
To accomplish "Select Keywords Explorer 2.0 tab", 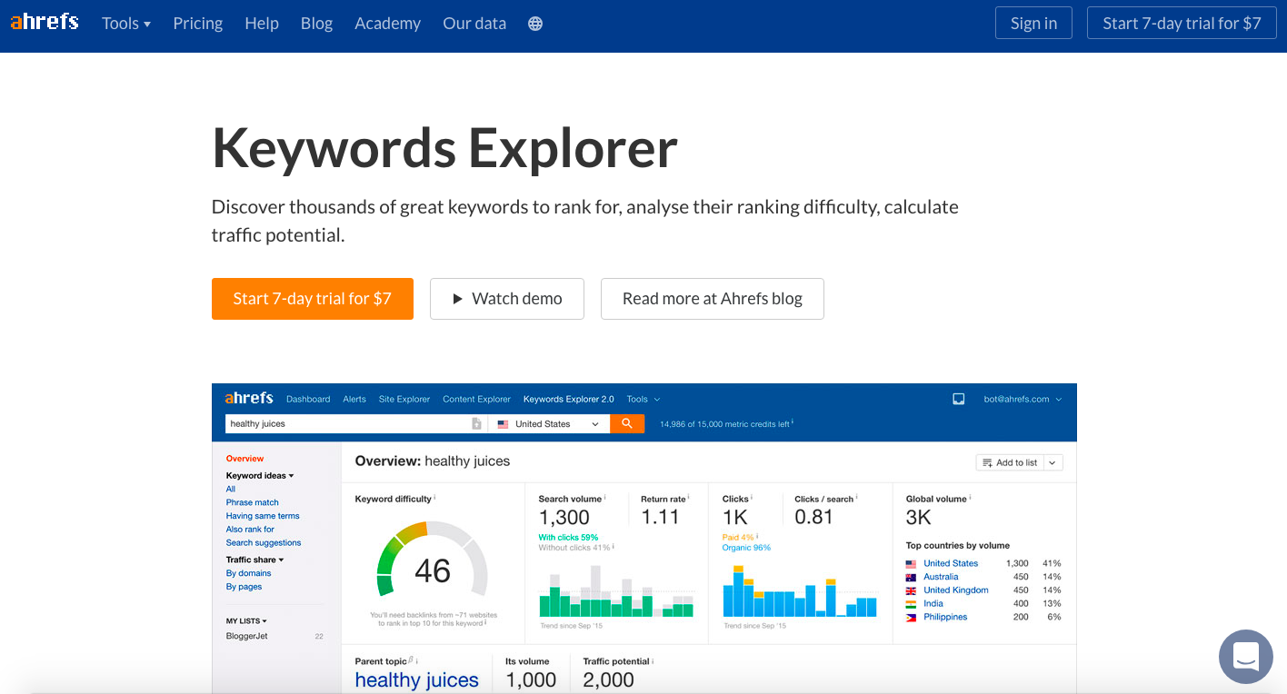I will (x=569, y=399).
